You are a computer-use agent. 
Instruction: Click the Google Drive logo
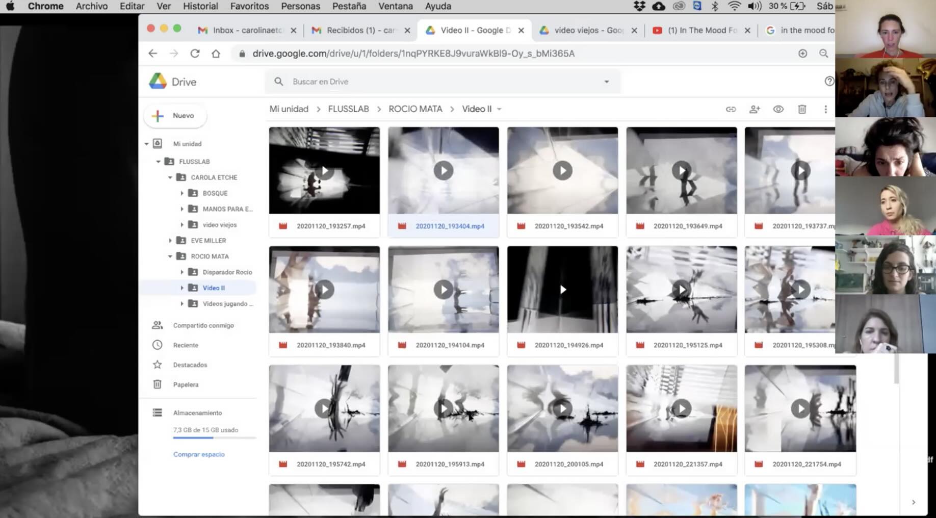click(158, 82)
